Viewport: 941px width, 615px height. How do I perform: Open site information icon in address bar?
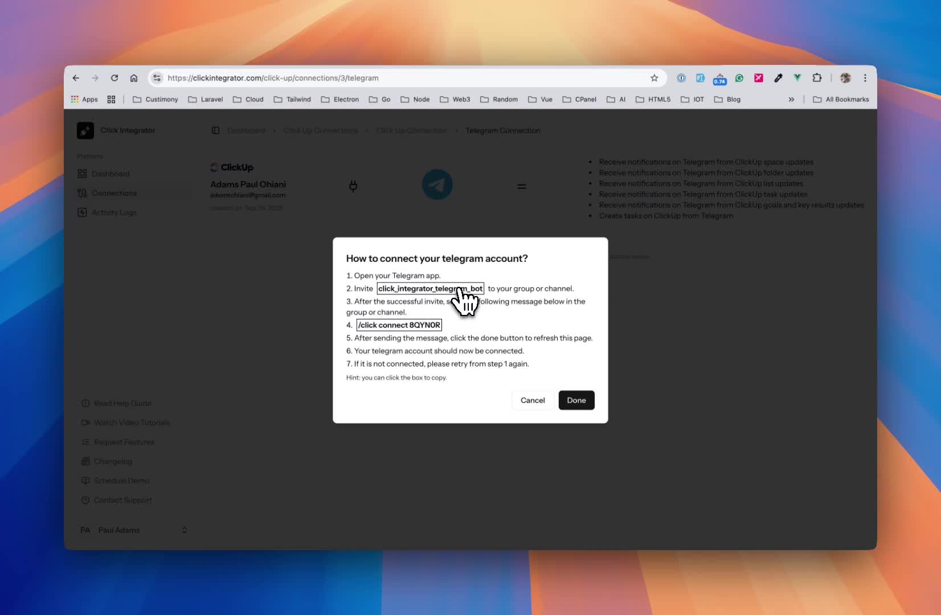click(157, 78)
